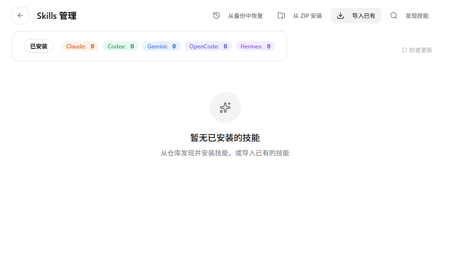Click the sparkle empty-state icon

pos(225,108)
